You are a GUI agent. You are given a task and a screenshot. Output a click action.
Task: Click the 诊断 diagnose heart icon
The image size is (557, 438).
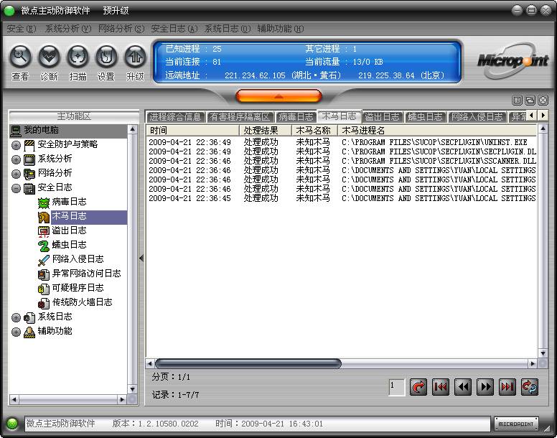point(49,57)
